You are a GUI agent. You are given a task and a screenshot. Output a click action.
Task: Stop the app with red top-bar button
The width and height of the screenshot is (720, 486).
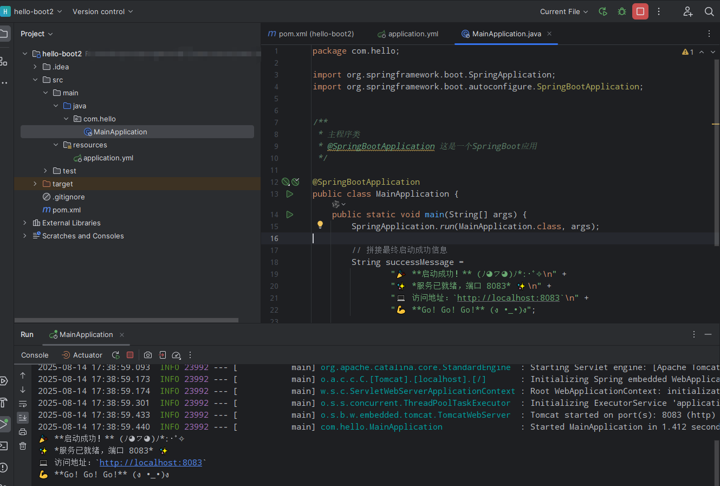click(x=640, y=11)
